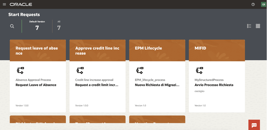Screen dimensions: 267x130
Task: Click the search magnifier icon
Action: click(12, 26)
